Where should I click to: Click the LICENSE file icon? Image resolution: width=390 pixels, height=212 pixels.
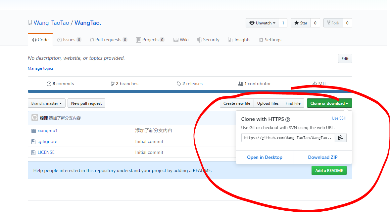pos(33,153)
